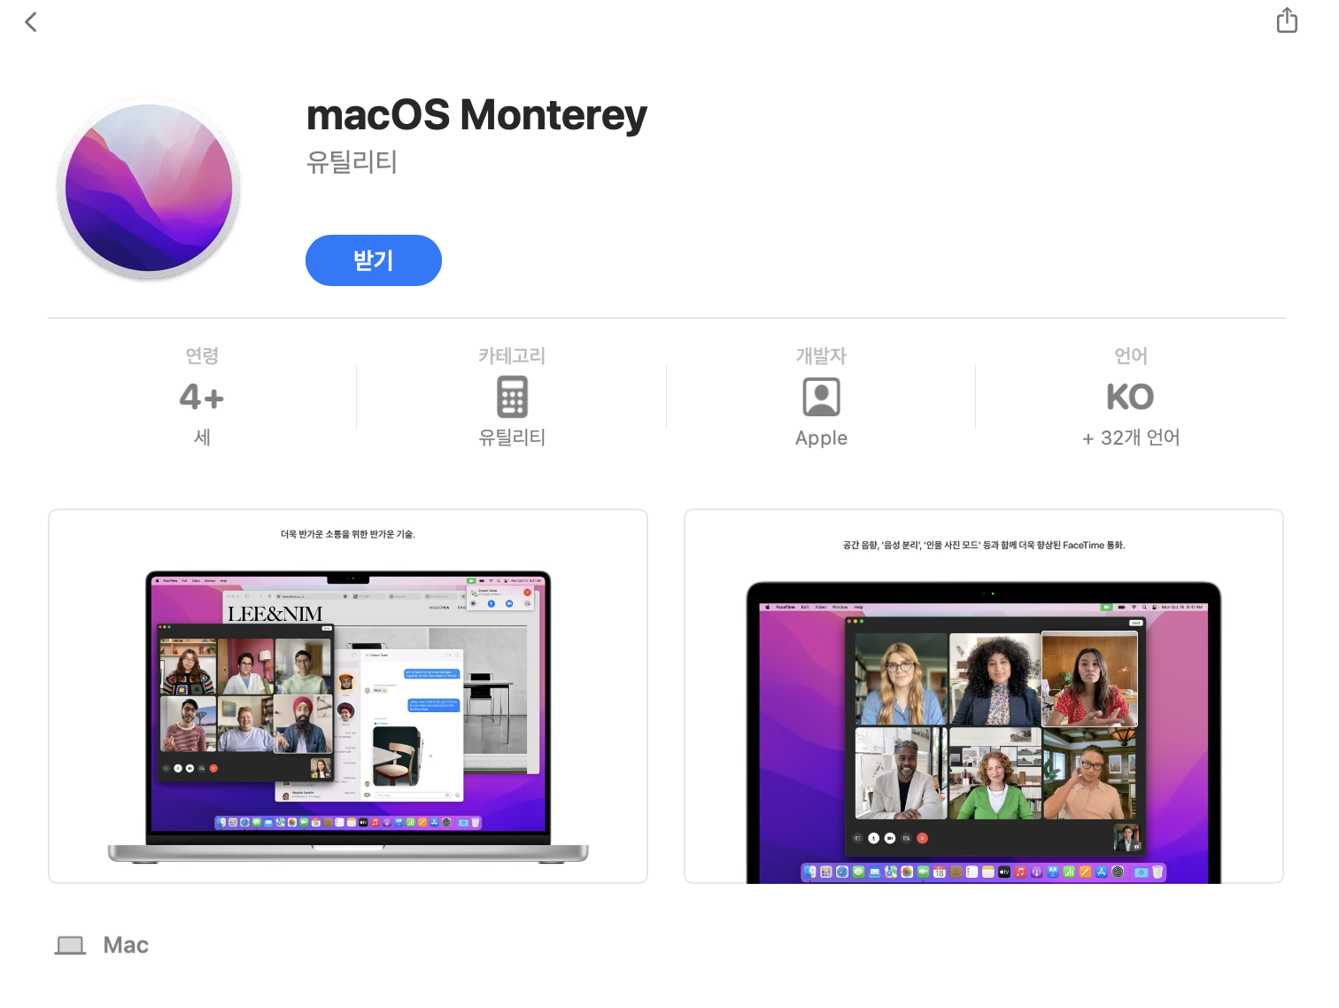Click the developer person icon

point(821,397)
